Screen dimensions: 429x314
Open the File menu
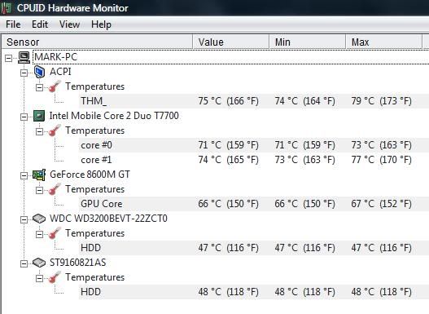[13, 24]
